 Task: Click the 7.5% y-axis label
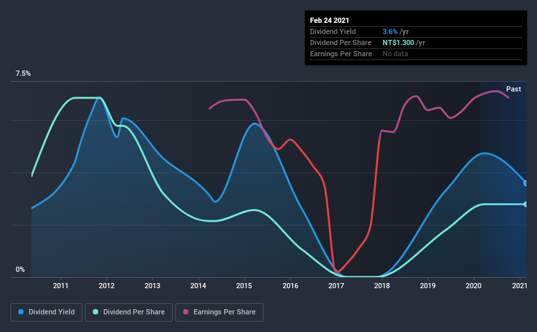[23, 74]
